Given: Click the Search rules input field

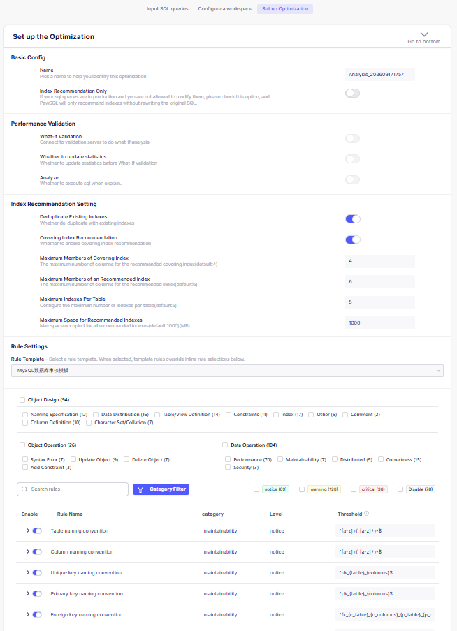Looking at the screenshot, I should coord(73,489).
